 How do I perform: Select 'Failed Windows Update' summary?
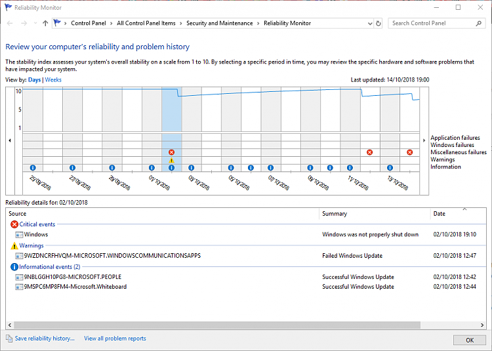[x=352, y=256]
